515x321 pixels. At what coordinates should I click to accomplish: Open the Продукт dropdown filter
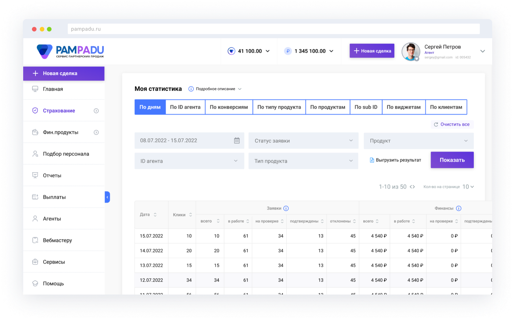pos(419,140)
